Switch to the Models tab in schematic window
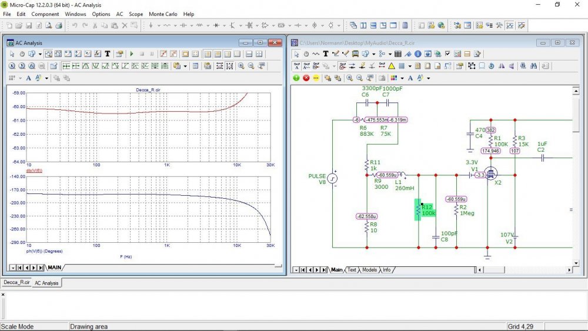This screenshot has height=331, width=588. click(x=369, y=270)
